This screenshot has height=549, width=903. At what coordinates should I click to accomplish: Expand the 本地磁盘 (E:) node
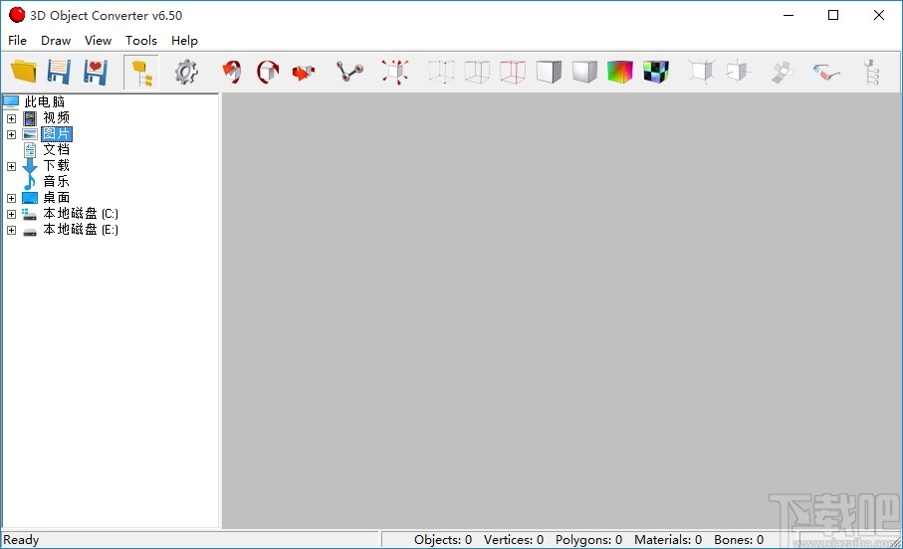[12, 230]
